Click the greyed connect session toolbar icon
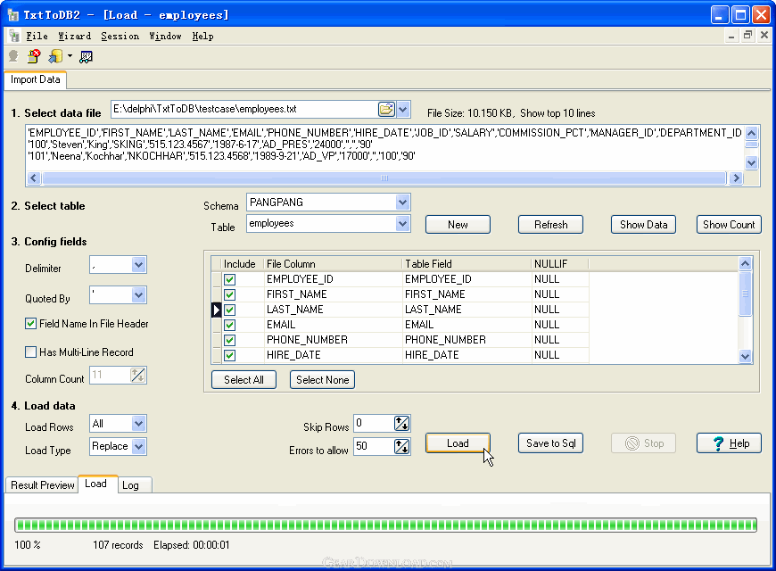This screenshot has height=571, width=776. (13, 56)
